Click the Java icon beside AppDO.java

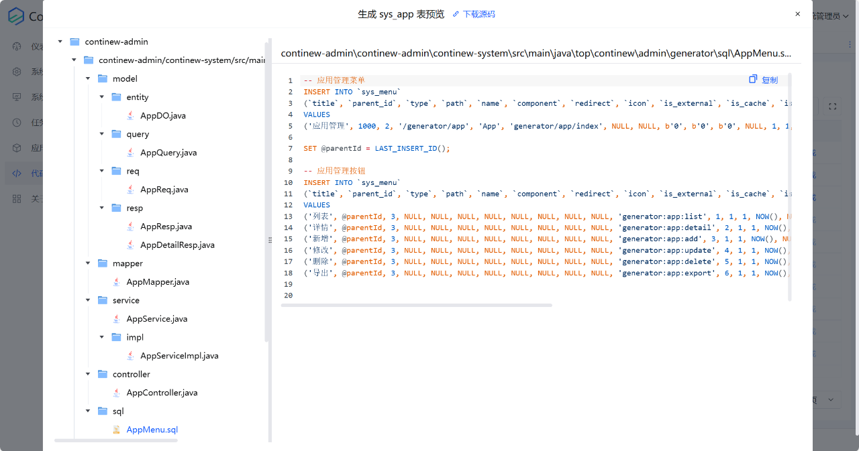(130, 115)
